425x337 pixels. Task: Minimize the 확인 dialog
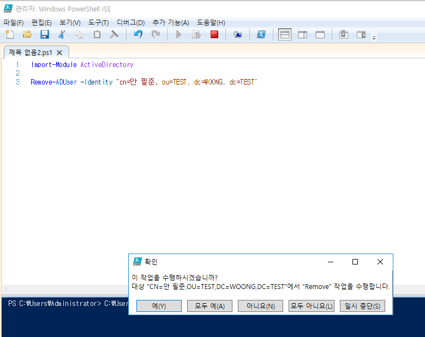[x=331, y=262]
